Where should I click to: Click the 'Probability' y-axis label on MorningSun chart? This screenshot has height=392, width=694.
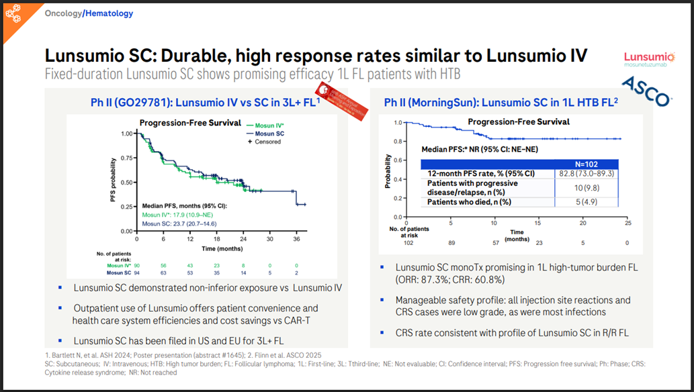(x=388, y=171)
